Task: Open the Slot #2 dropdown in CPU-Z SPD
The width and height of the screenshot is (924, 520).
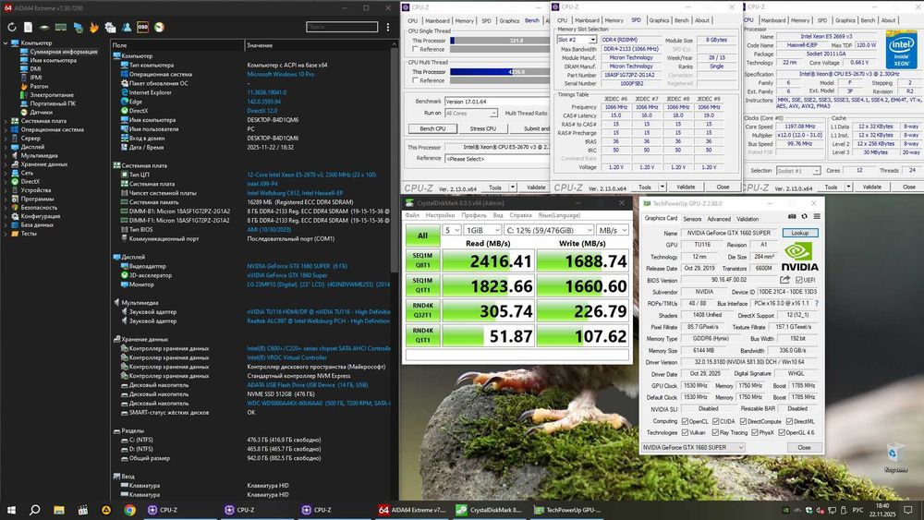Action: pyautogui.click(x=577, y=40)
